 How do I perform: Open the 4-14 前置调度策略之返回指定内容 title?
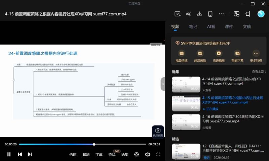(232, 81)
